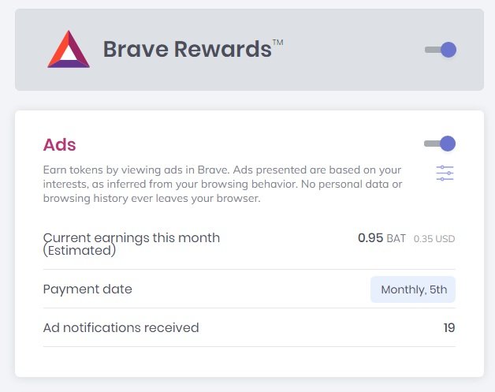Click the Brave Rewards title text
The width and height of the screenshot is (495, 392).
pyautogui.click(x=187, y=50)
